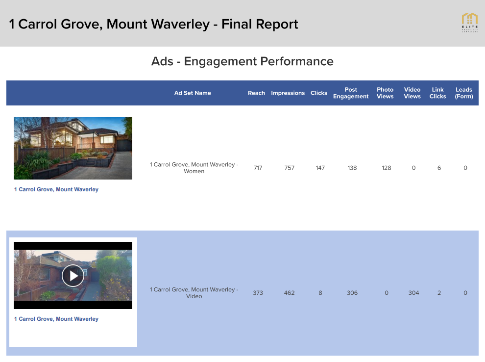Click the first '1 Carrol Grove, Mount Waverley' link
The image size is (485, 362).
56,189
